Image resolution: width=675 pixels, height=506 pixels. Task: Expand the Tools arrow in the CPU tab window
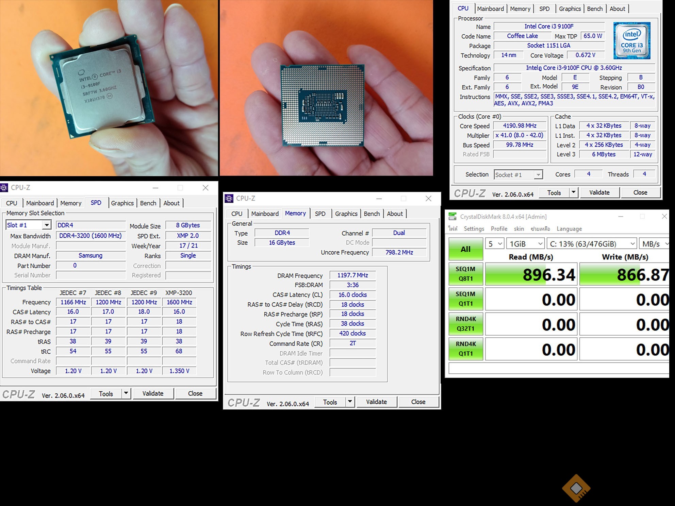[x=574, y=192]
